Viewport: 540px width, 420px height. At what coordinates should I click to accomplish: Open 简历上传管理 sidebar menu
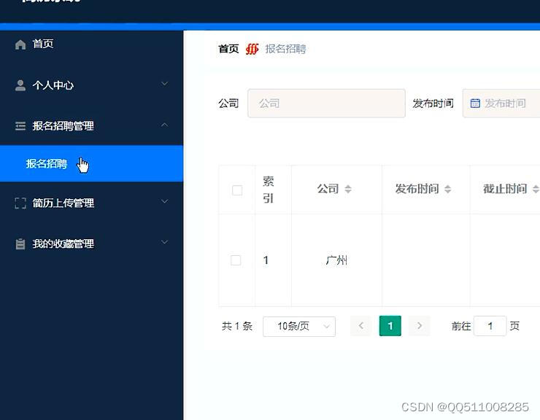click(91, 203)
